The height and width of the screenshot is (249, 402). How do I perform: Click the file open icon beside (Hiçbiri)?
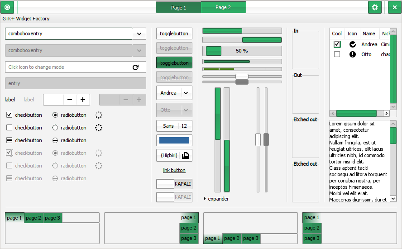tap(185, 155)
